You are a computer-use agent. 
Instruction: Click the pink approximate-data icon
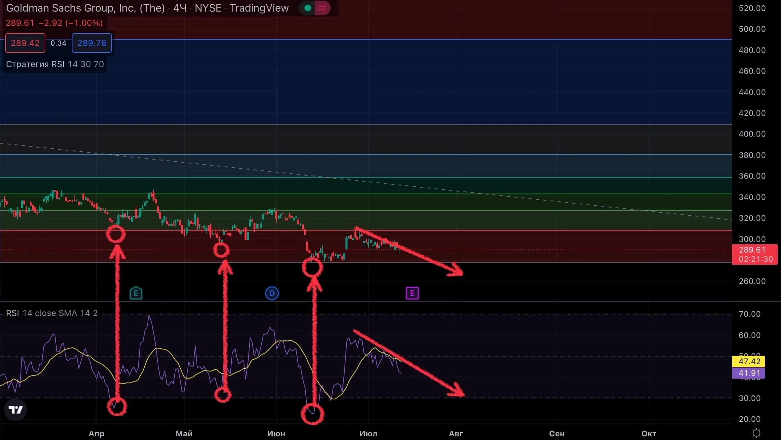pyautogui.click(x=322, y=8)
